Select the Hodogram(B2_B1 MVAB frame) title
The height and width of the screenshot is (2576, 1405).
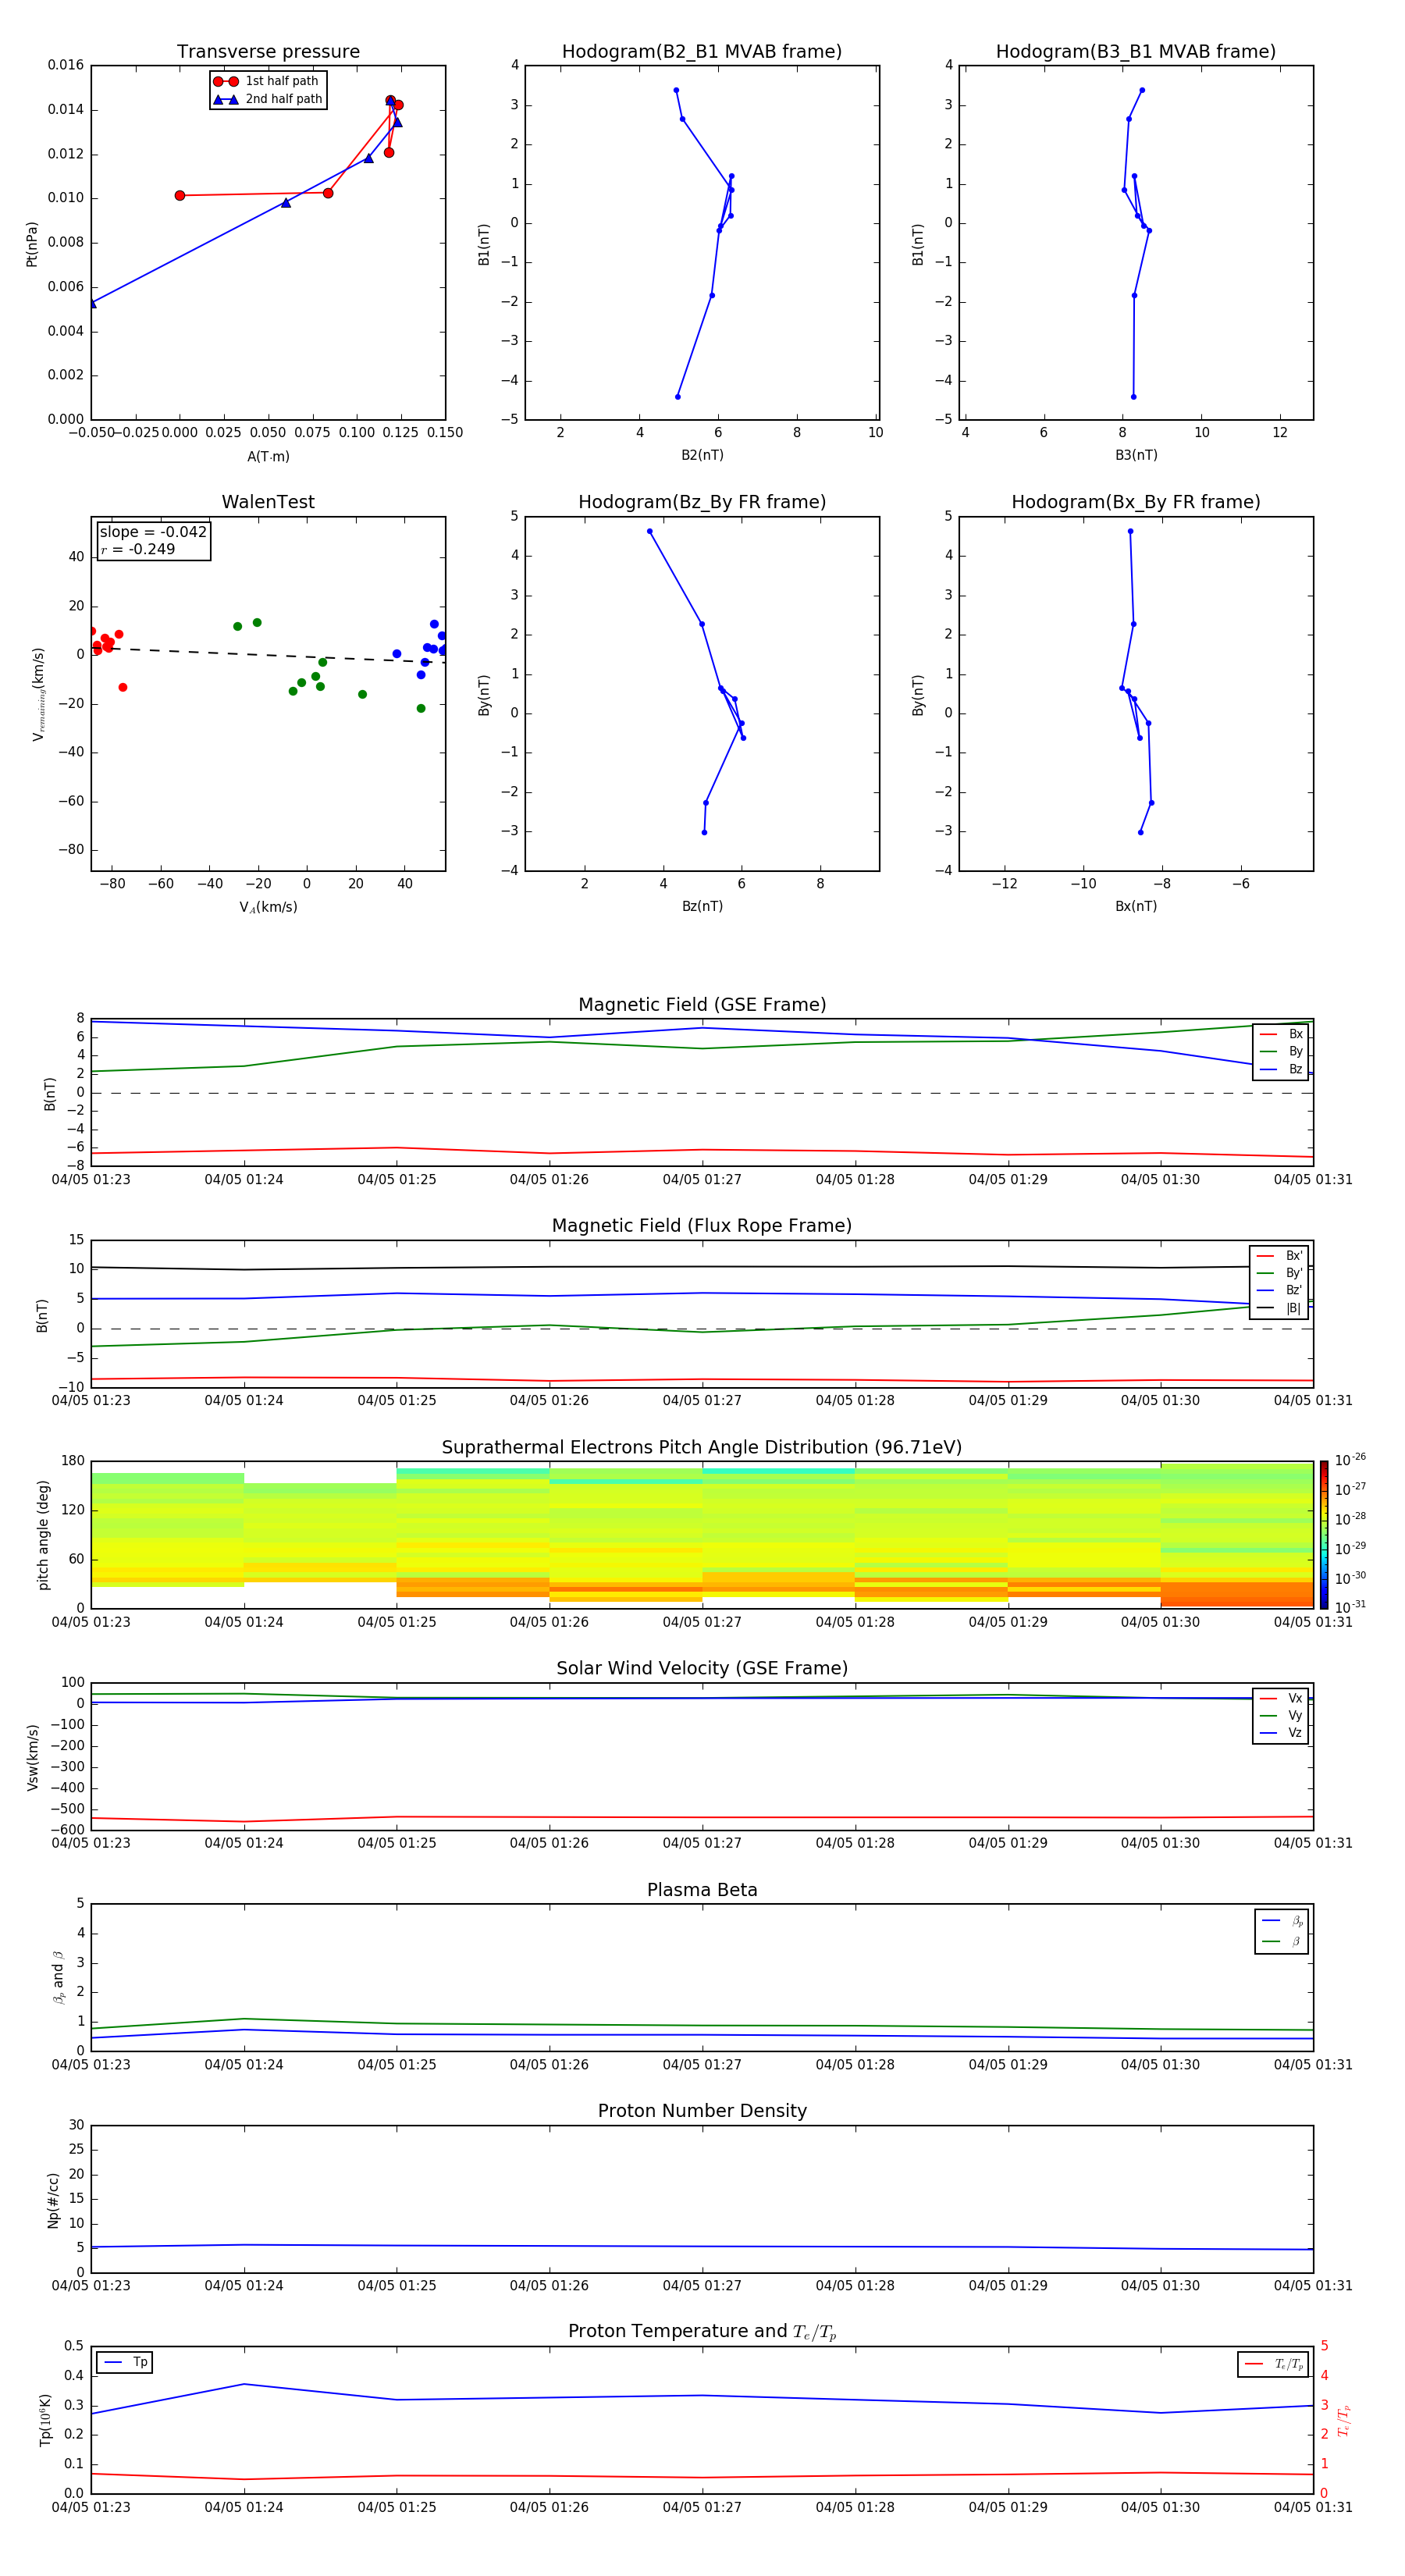[701, 51]
